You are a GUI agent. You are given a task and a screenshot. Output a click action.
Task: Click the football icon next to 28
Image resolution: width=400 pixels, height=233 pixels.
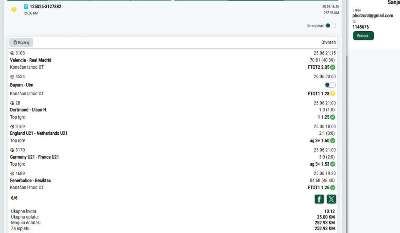click(x=12, y=103)
